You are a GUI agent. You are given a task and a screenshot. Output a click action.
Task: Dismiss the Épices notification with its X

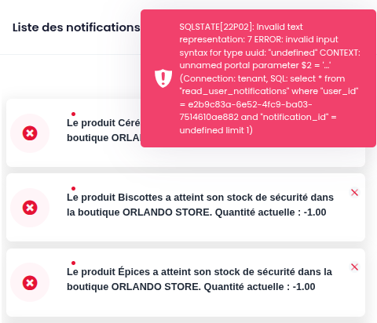click(x=354, y=267)
